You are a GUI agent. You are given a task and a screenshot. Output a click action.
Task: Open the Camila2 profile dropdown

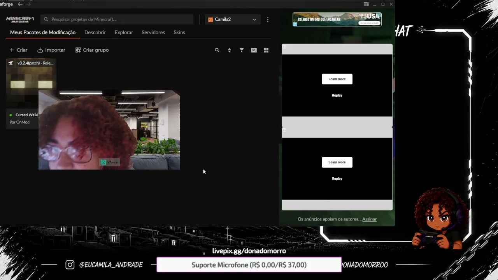(232, 19)
